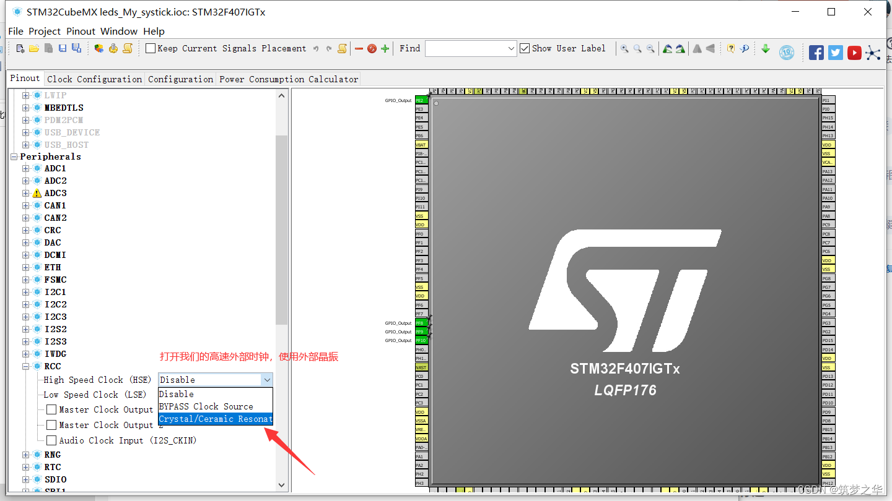Open the Twitter link icon
Image resolution: width=892 pixels, height=501 pixels.
[x=836, y=53]
